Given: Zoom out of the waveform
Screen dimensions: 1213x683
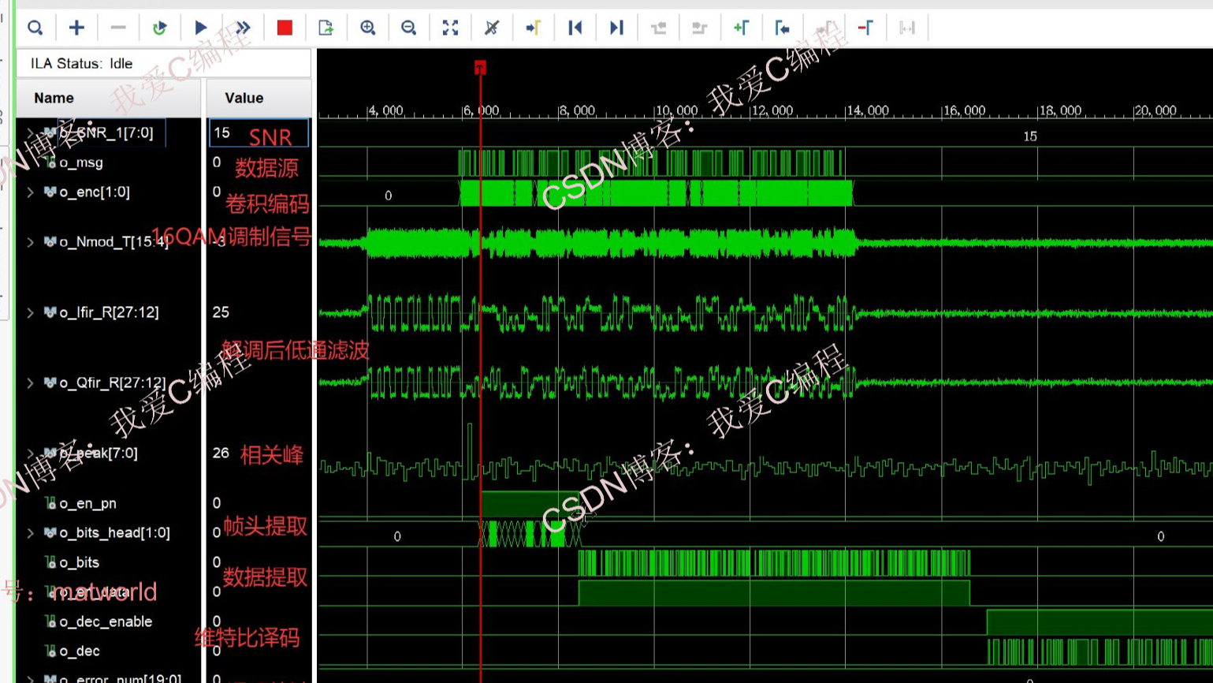Looking at the screenshot, I should coord(409,27).
